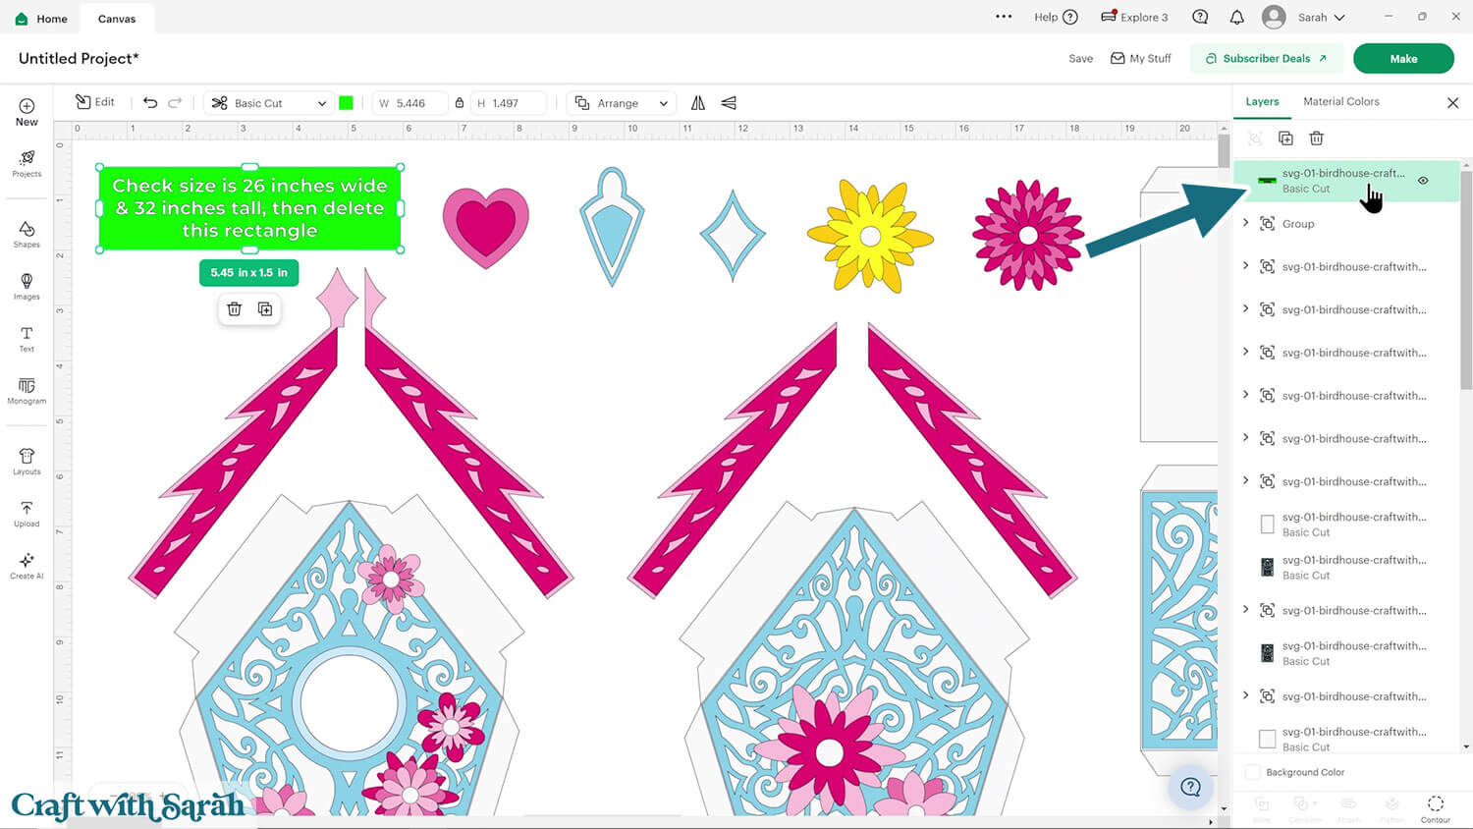Open Subscriber Deals link

click(x=1266, y=58)
